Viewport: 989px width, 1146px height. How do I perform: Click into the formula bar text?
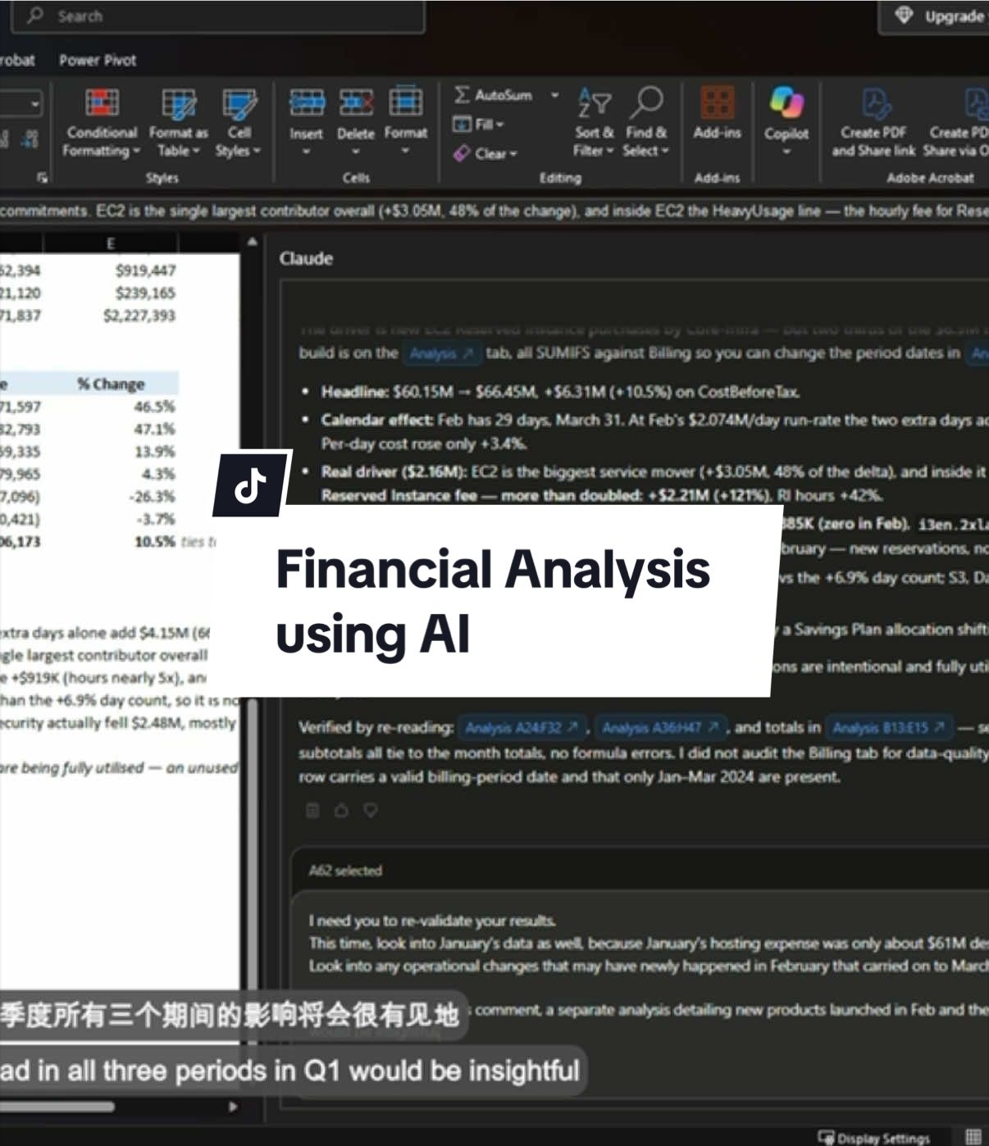(x=494, y=211)
